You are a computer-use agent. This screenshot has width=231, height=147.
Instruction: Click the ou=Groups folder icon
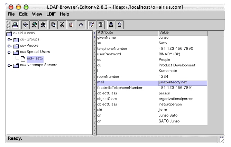click(x=16, y=40)
